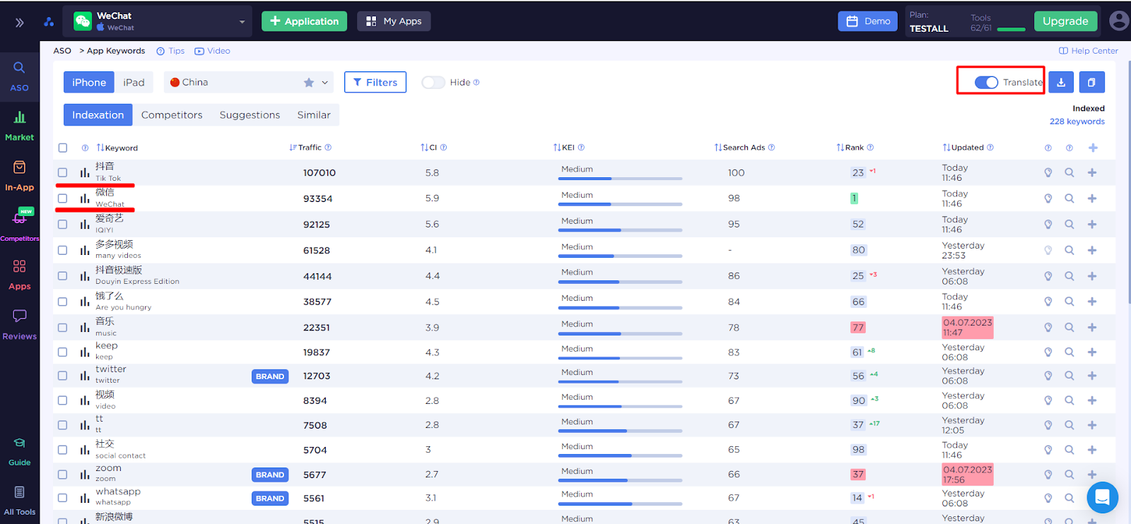
Task: Show suggestions bulb for WeChat row
Action: [x=1048, y=198]
